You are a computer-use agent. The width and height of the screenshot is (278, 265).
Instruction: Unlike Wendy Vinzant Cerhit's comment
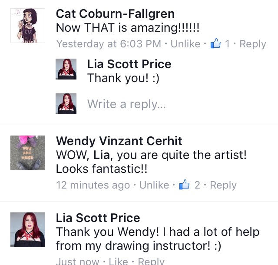coord(154,185)
